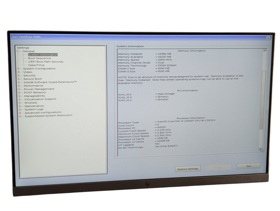Click the System Information scrollbar thumb
The height and width of the screenshot is (211, 280).
tap(262, 100)
